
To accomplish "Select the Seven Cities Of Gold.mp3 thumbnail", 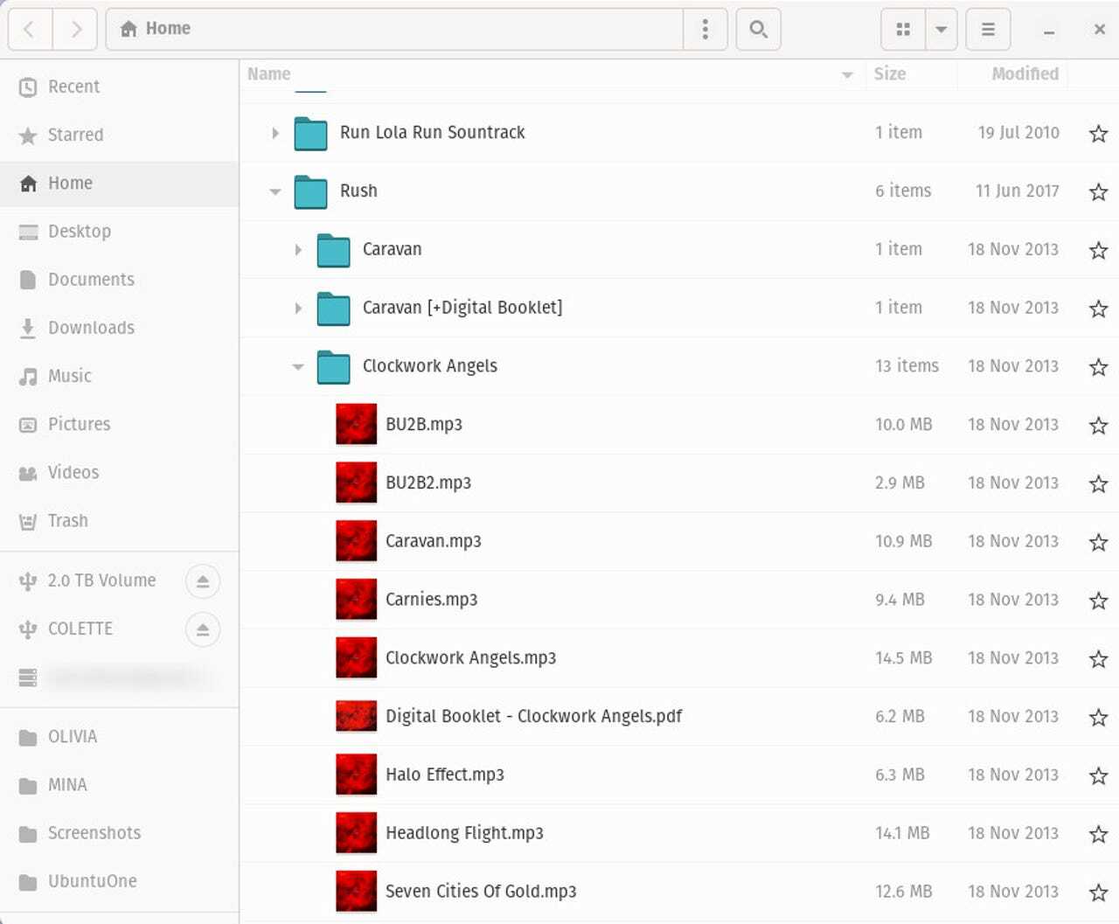I will tap(357, 892).
